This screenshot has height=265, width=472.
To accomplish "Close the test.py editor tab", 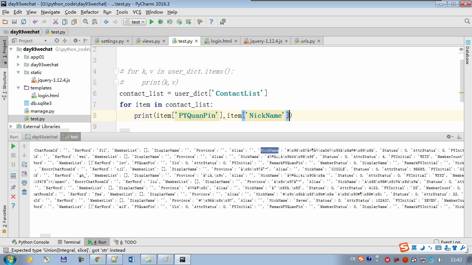I will (196, 41).
